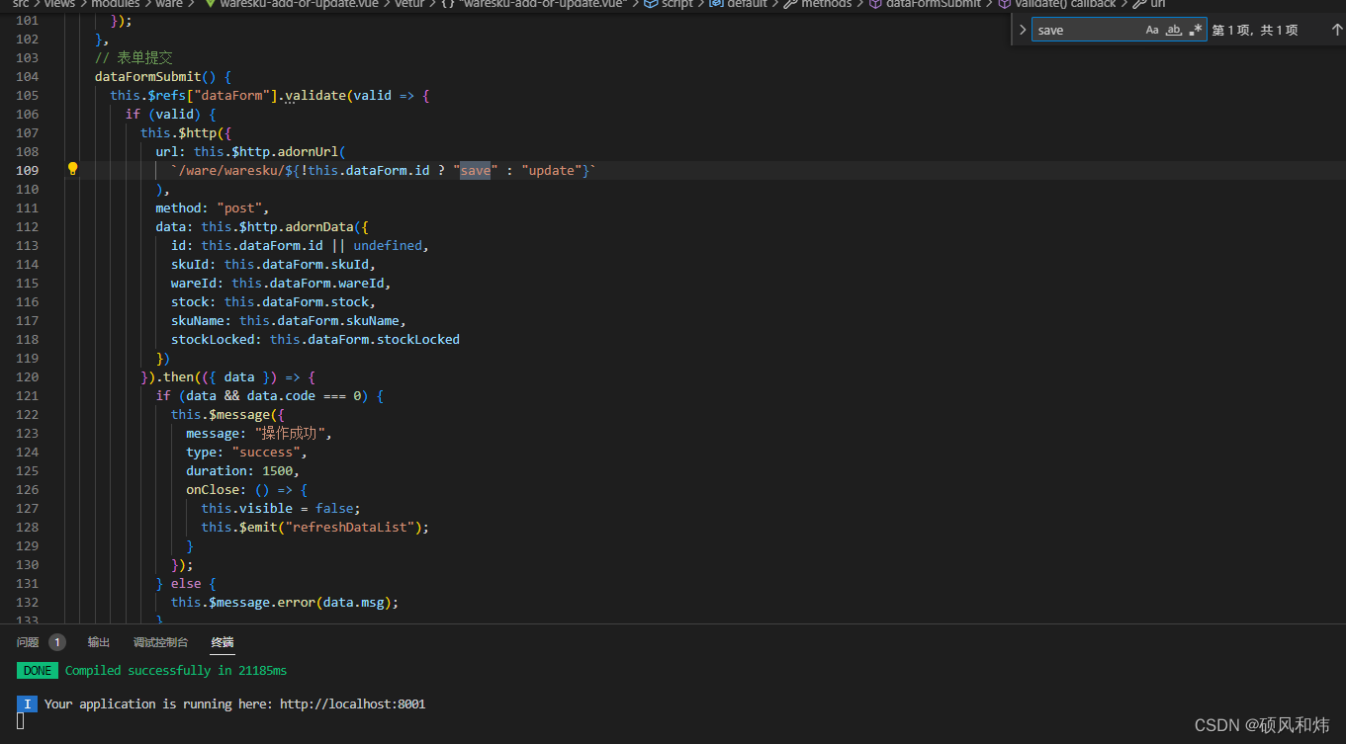This screenshot has height=744, width=1346.
Task: Click the "vetur" breadcrumb segment
Action: tap(410, 4)
